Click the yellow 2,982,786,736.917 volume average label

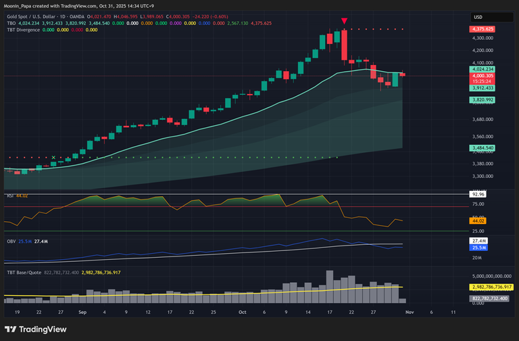click(493, 287)
